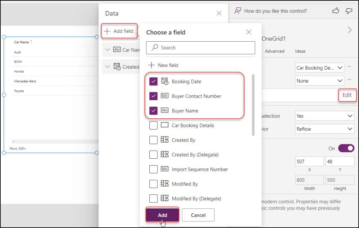359x228 pixels.
Task: Uncheck the Buyer Name checkbox
Action: [154, 111]
